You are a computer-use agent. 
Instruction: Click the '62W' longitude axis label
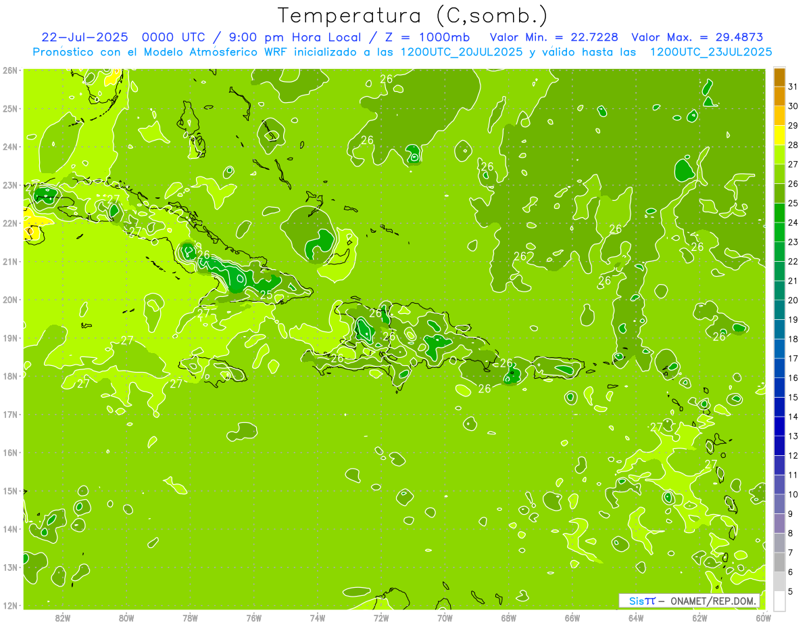coord(699,618)
